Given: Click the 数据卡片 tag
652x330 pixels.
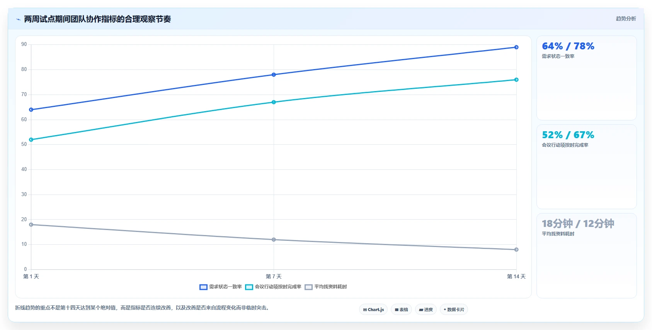Looking at the screenshot, I should click(x=454, y=310).
